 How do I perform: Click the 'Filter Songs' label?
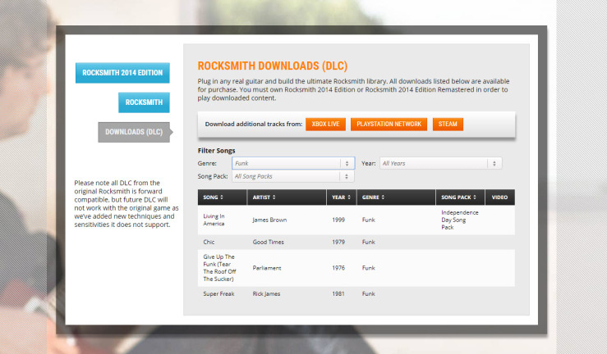pos(216,151)
